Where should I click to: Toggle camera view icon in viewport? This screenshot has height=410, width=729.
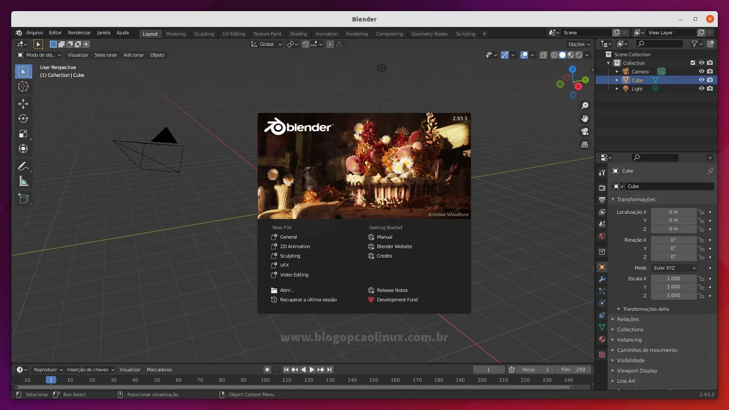585,131
